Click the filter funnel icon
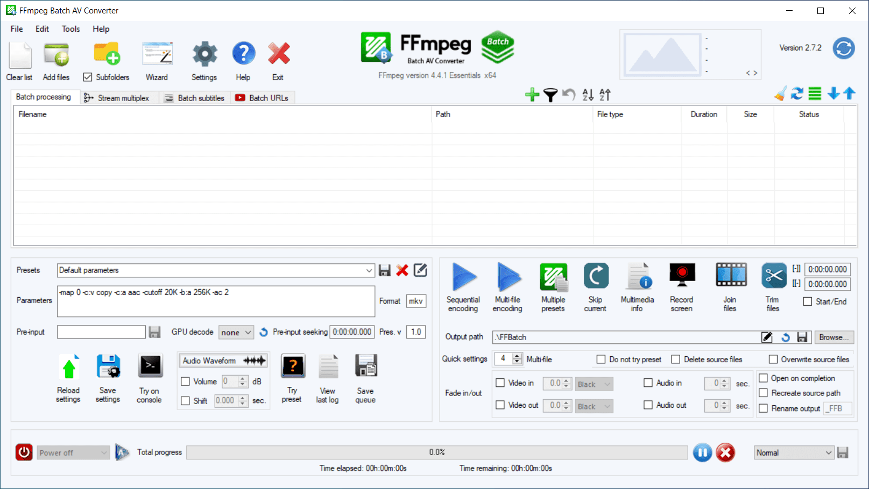869x489 pixels. 550,95
